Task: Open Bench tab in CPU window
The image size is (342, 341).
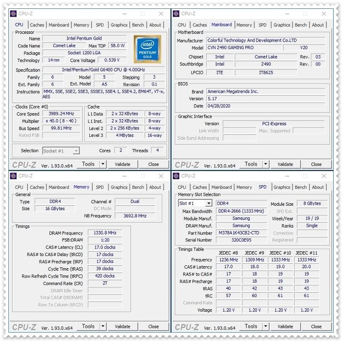Action: 138,25
